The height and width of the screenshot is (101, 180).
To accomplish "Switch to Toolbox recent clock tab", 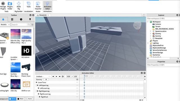I will (x=21, y=19).
